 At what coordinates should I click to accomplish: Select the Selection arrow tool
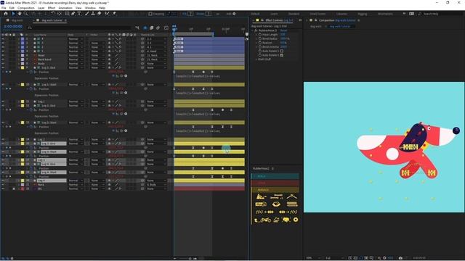click(x=13, y=14)
